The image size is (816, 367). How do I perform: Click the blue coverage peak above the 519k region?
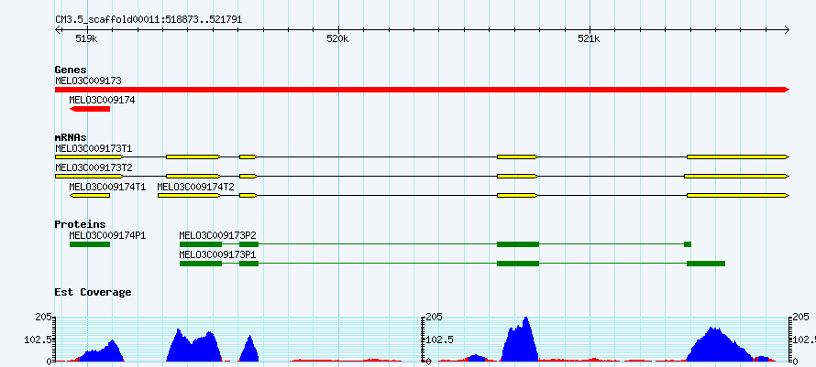point(102,354)
